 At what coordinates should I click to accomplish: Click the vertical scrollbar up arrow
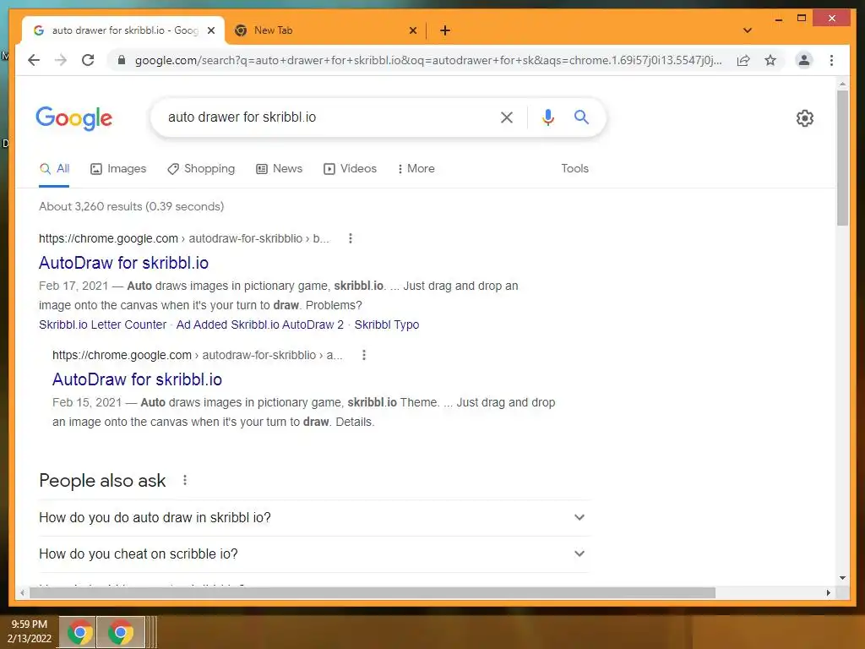coord(842,84)
